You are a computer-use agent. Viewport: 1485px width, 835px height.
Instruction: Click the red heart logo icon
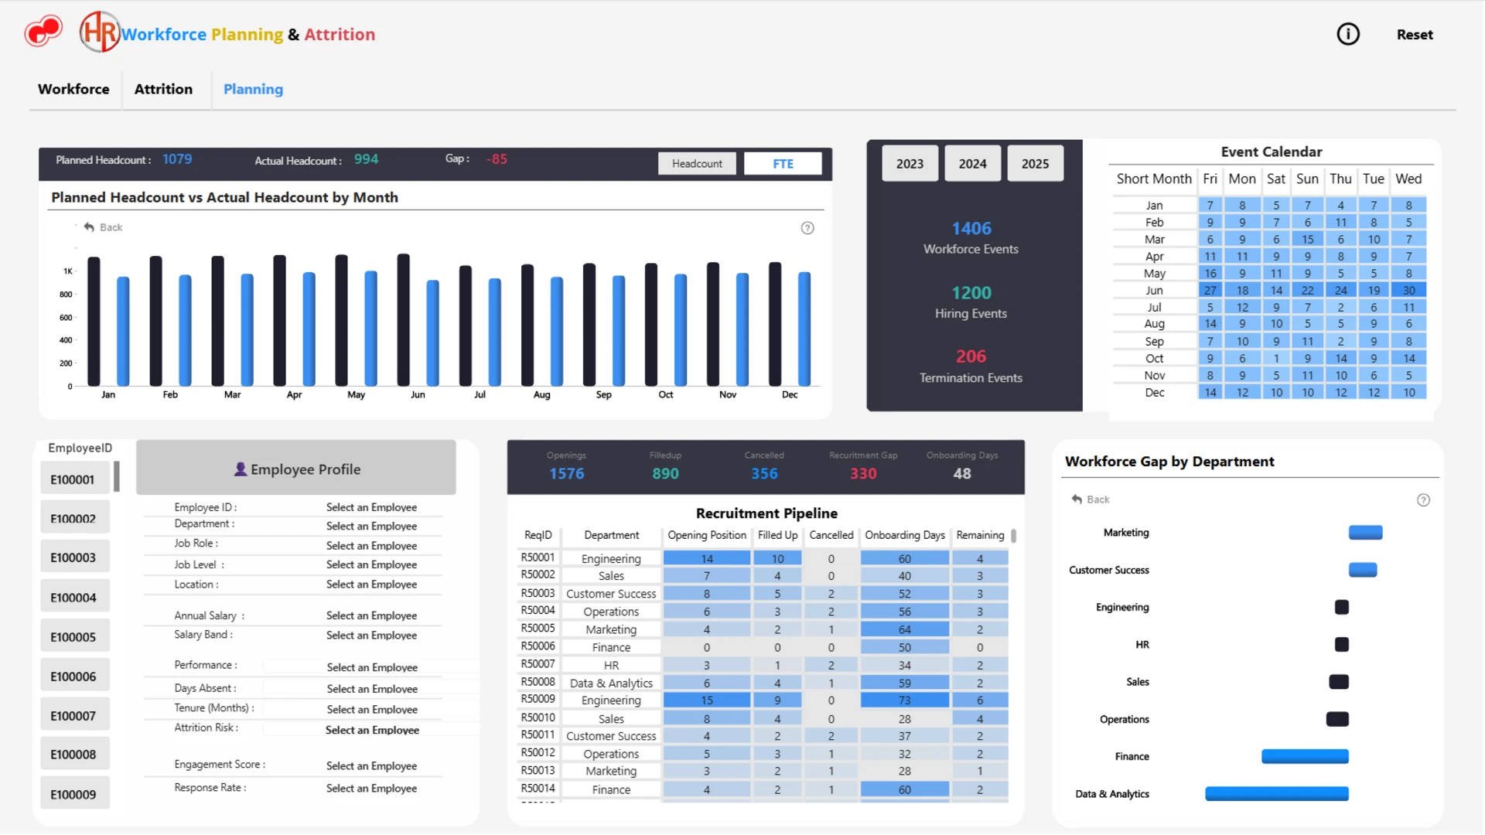pyautogui.click(x=43, y=32)
